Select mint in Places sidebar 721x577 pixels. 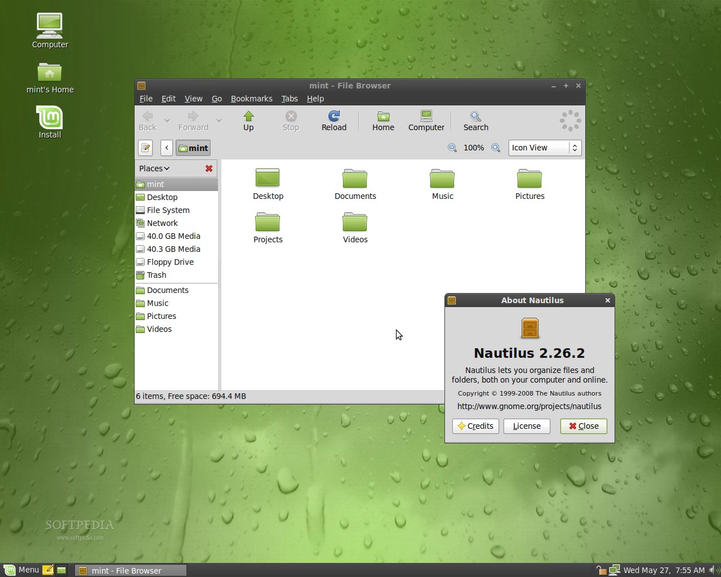pos(176,184)
